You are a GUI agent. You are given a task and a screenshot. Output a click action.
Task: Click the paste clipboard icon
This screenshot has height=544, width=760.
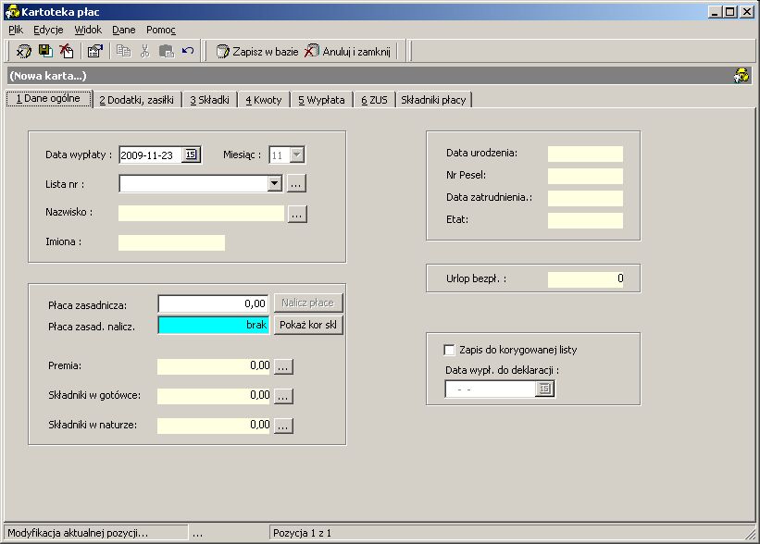coord(167,51)
